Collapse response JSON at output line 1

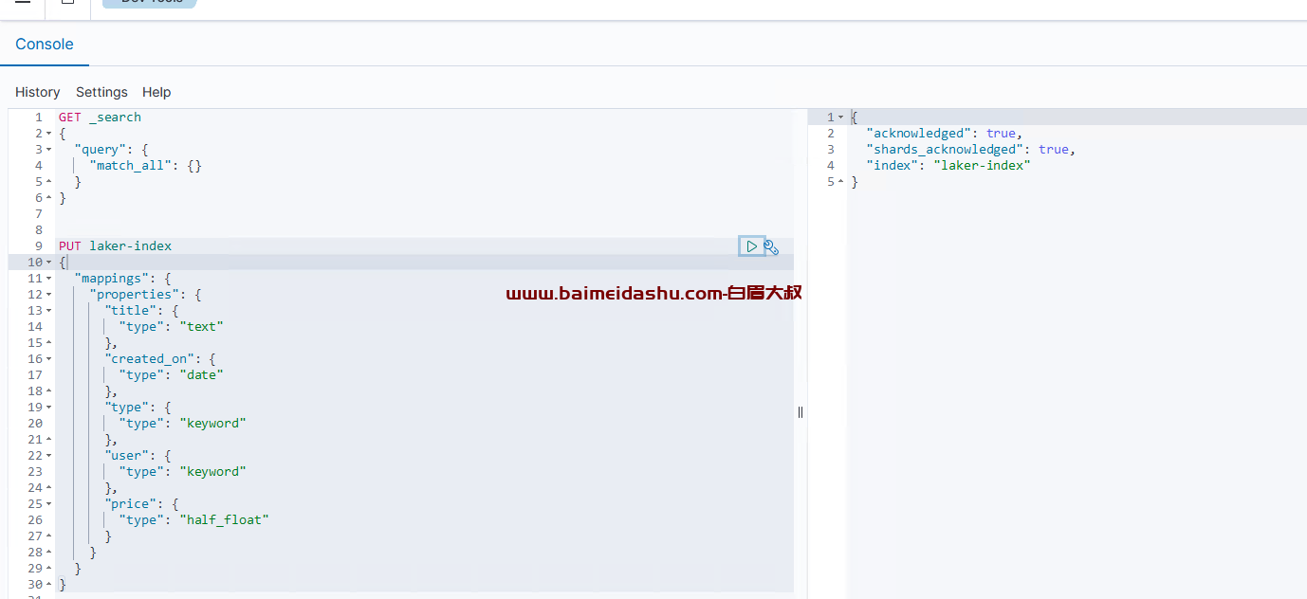pyautogui.click(x=840, y=118)
